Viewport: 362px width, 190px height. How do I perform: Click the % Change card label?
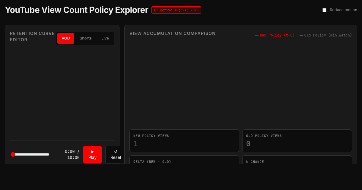(255, 162)
